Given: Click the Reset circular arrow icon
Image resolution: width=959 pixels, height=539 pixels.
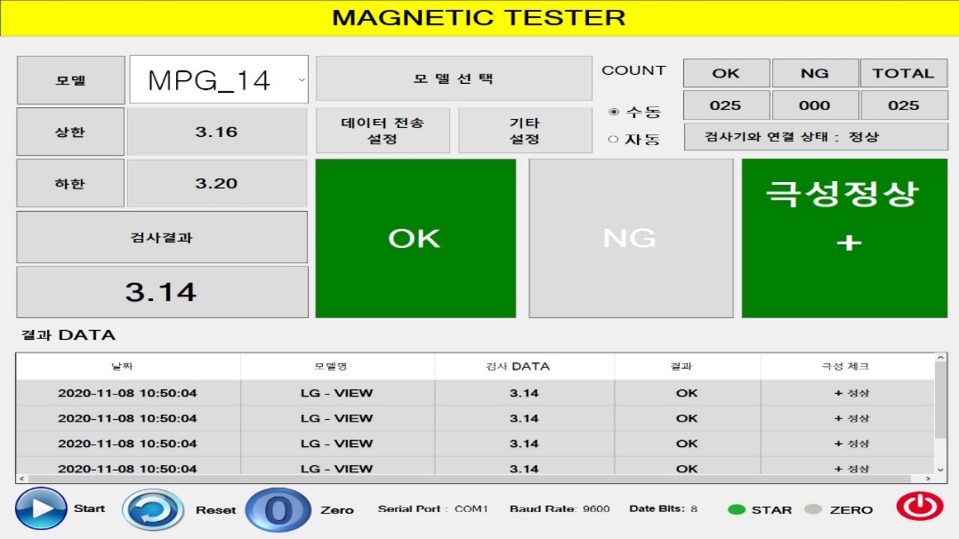Looking at the screenshot, I should point(153,510).
